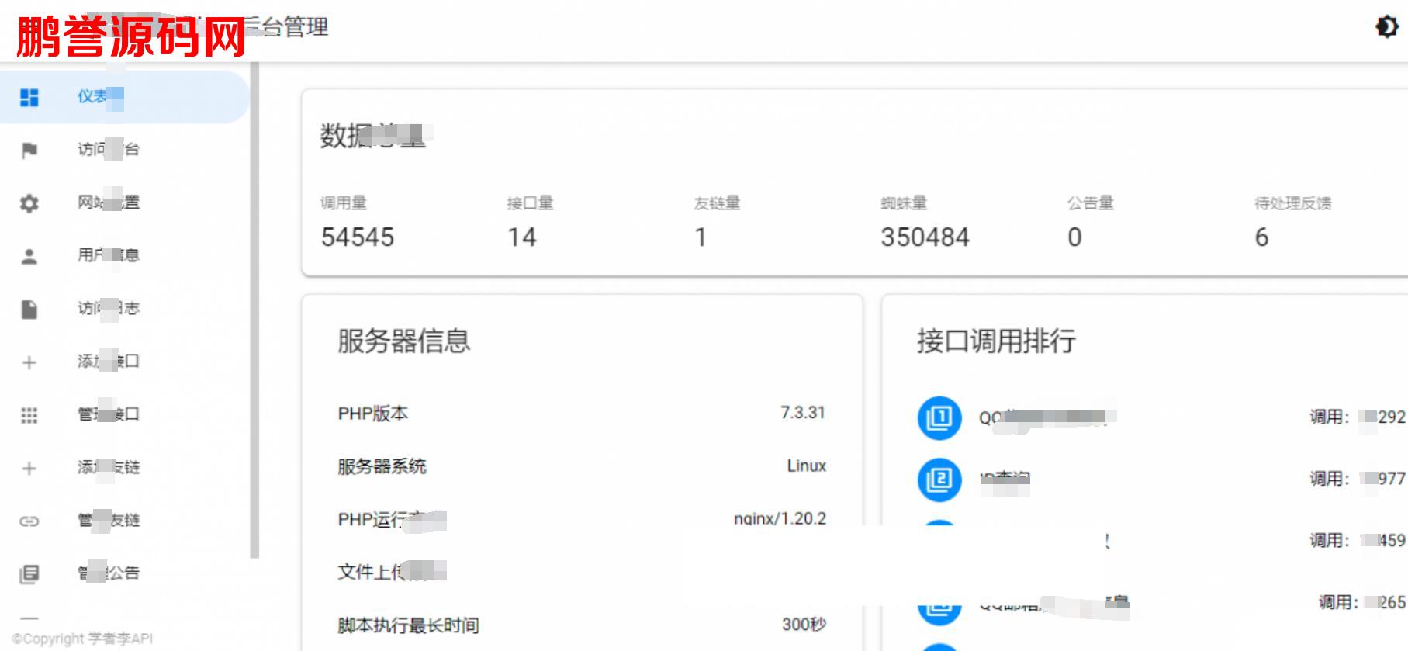1408x651 pixels.
Task: Click the 脚本执行最长时间 value 300秒
Action: tap(804, 624)
